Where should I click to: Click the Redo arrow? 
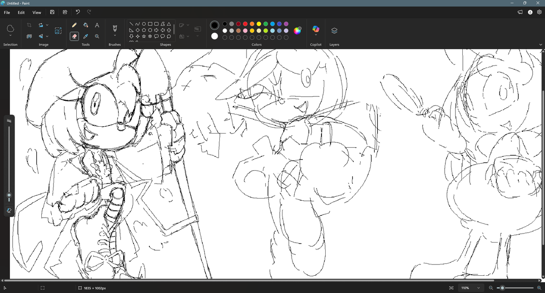tap(89, 12)
